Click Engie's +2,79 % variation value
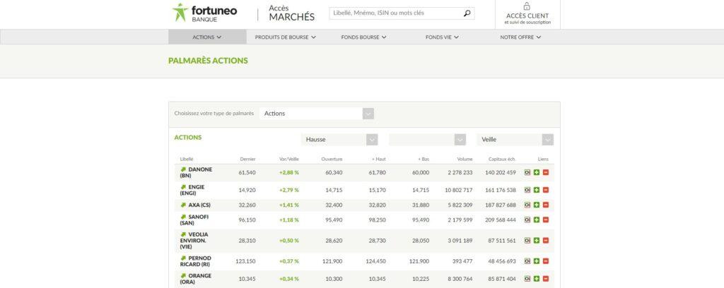Image resolution: width=724 pixels, height=288 pixels. [289, 190]
